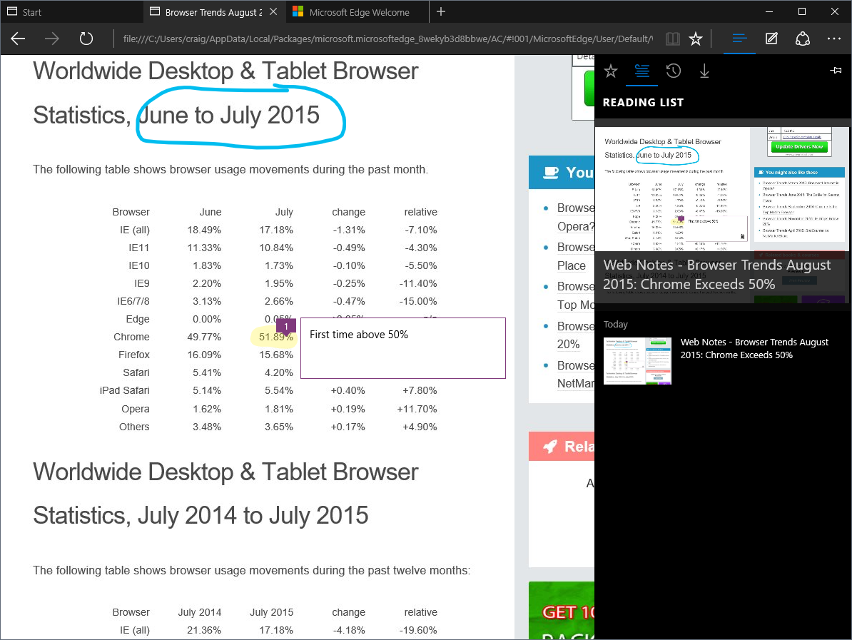Open a new tab with plus button
The width and height of the screenshot is (852, 640).
(441, 11)
